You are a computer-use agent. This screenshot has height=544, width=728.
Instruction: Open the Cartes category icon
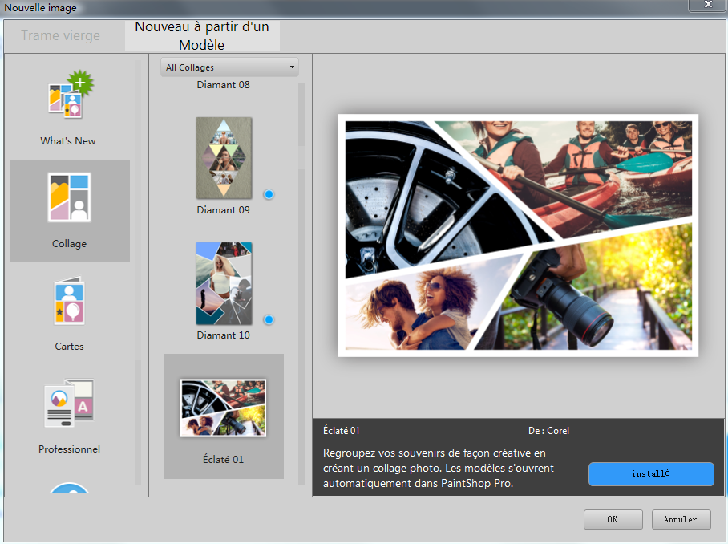click(x=69, y=301)
